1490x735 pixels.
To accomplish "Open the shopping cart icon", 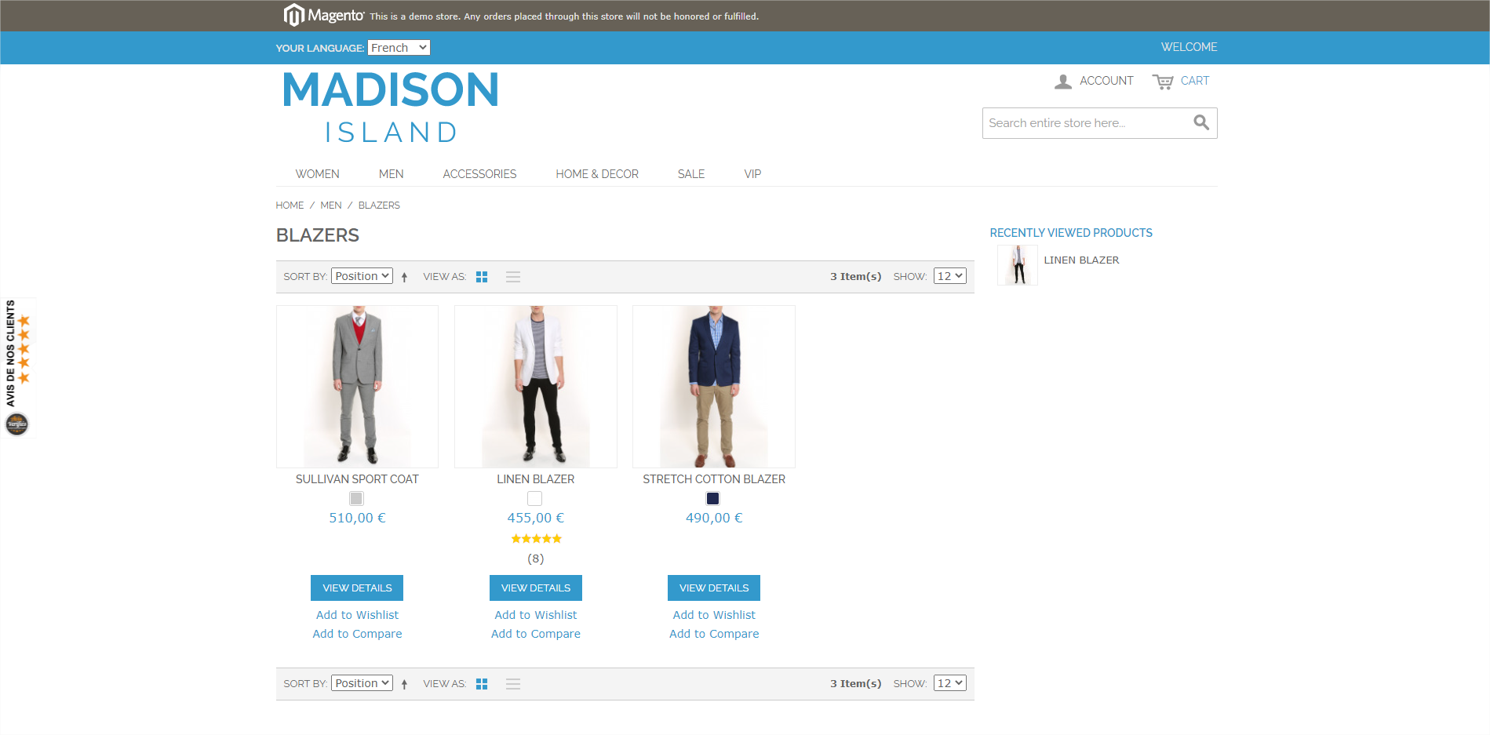I will click(x=1162, y=82).
